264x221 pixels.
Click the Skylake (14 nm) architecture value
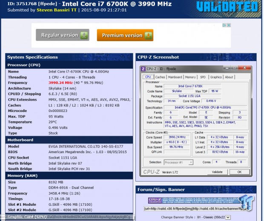click(62, 88)
